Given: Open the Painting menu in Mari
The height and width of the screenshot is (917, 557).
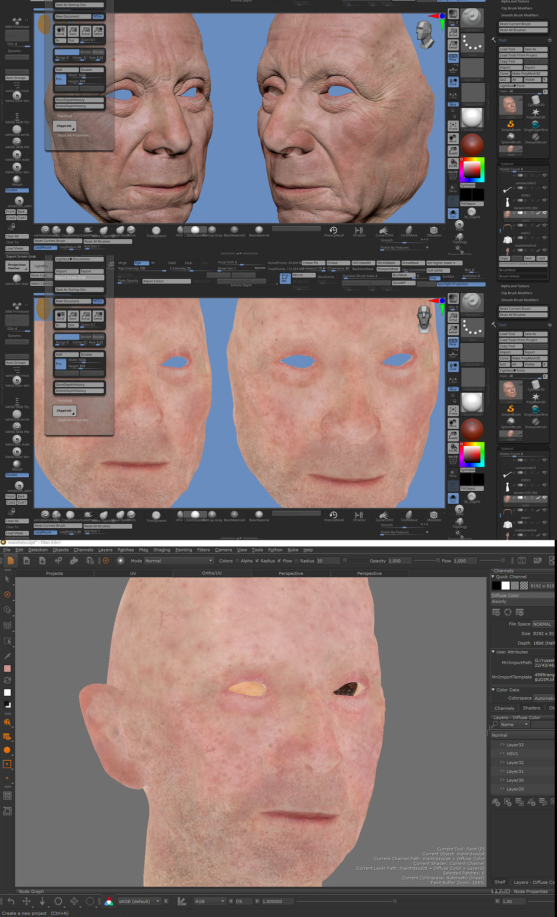Looking at the screenshot, I should click(183, 550).
